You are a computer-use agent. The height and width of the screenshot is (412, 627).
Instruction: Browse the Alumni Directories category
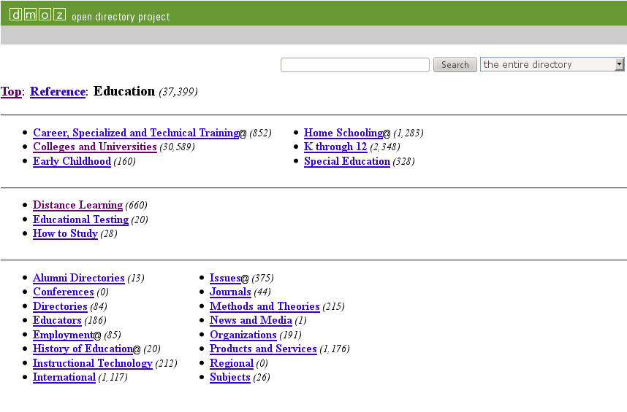coord(78,279)
